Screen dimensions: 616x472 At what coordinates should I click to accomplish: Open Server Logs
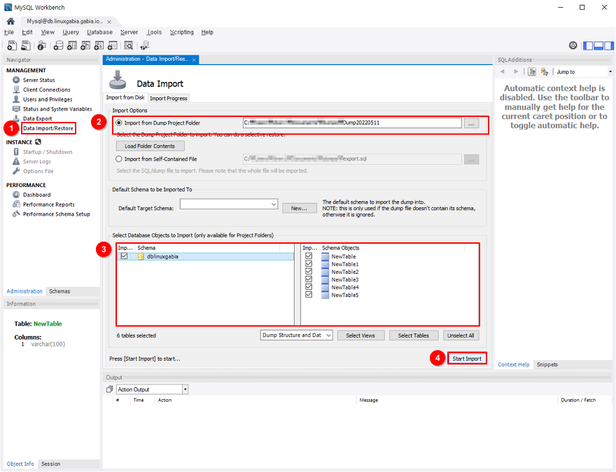(x=37, y=162)
